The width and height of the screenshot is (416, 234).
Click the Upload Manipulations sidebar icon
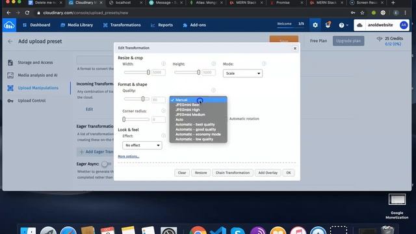(x=10, y=88)
